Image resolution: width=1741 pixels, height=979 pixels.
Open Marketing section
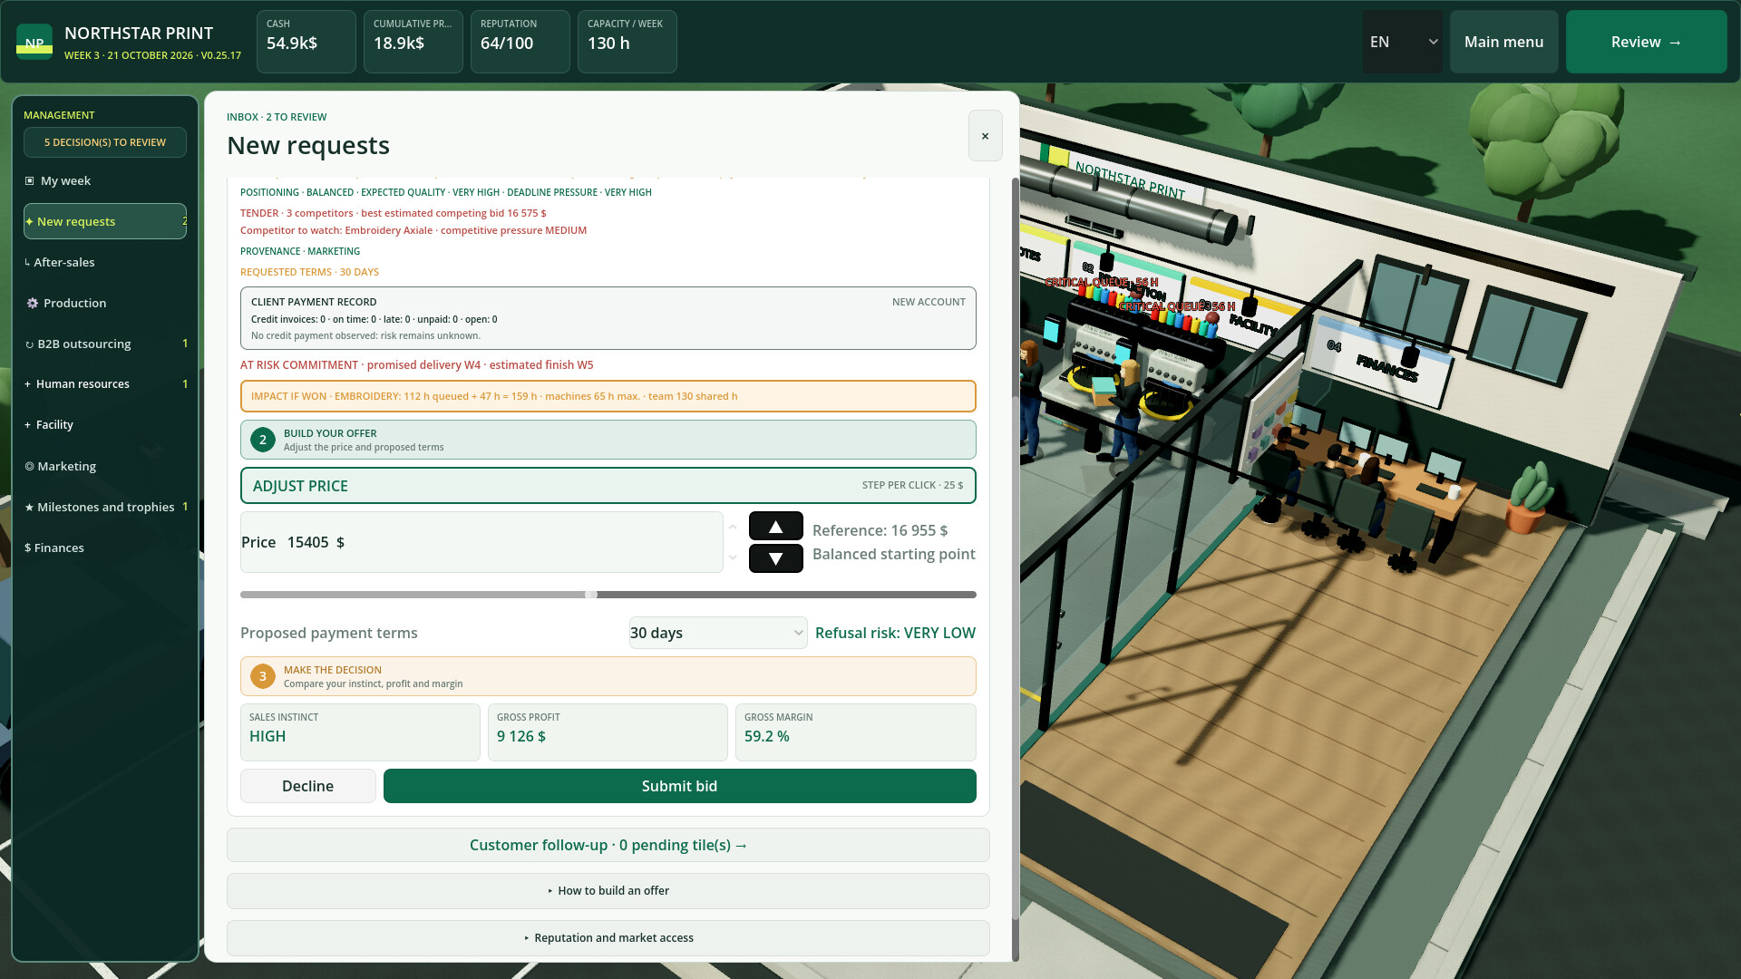tap(105, 466)
